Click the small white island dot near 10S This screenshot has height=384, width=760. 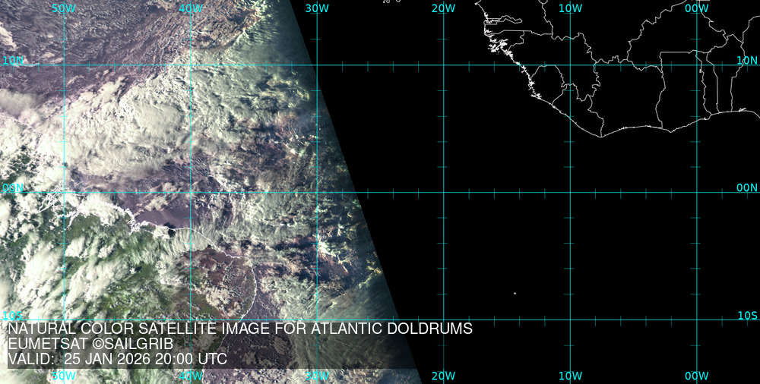click(515, 293)
